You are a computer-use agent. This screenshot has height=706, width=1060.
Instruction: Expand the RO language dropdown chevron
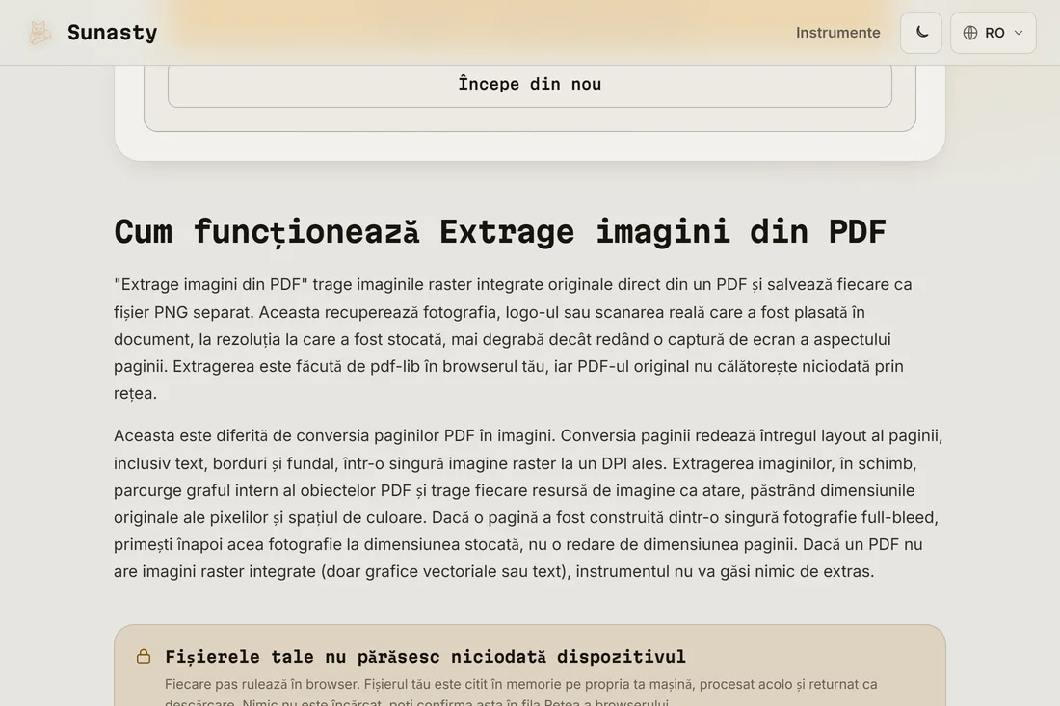[1019, 33]
